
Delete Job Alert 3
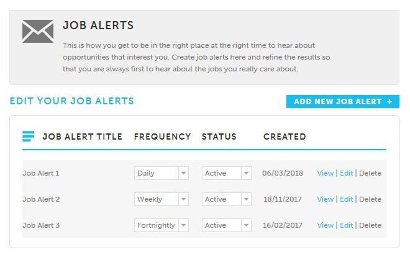pos(370,226)
